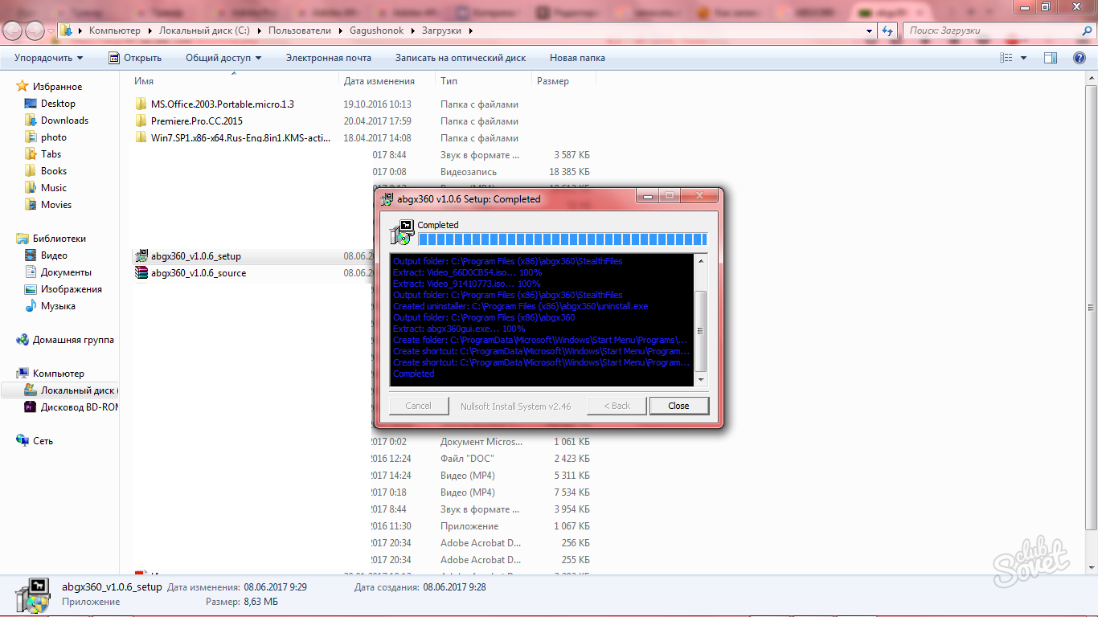1098x617 pixels.
Task: Open the recent locations dropdown arrow
Action: (51, 31)
